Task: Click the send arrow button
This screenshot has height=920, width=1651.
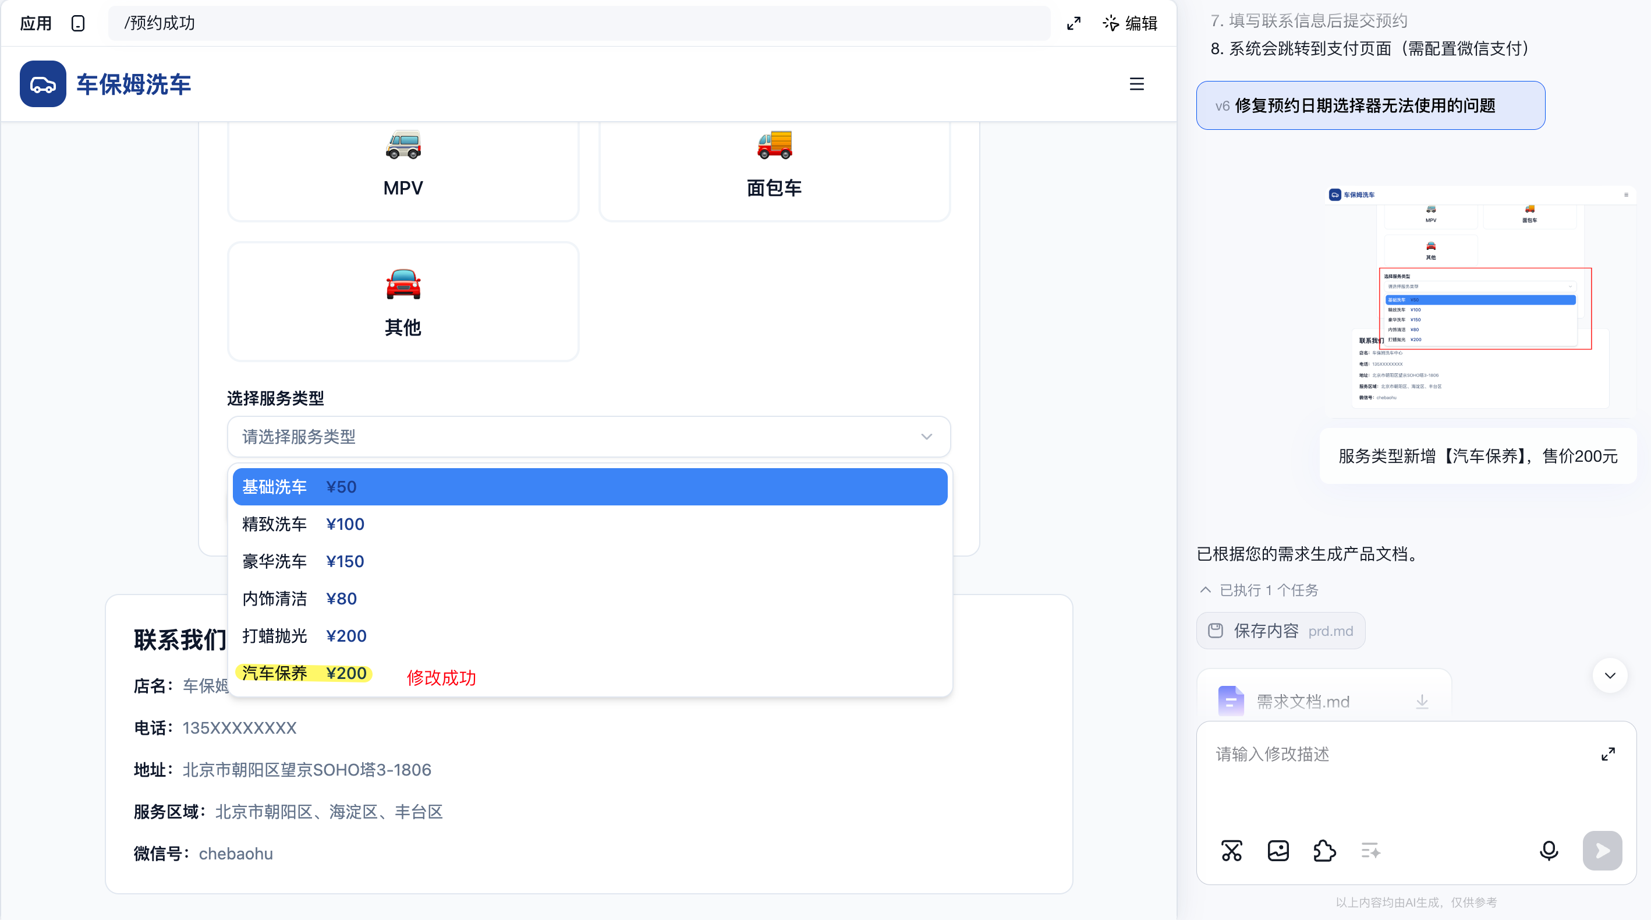Action: (1602, 851)
